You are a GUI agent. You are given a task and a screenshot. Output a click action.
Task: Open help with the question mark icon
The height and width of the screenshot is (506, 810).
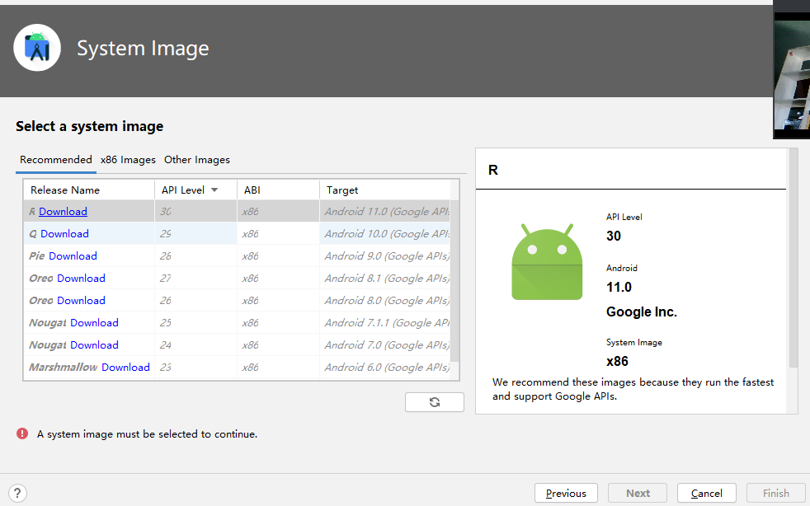(x=16, y=494)
